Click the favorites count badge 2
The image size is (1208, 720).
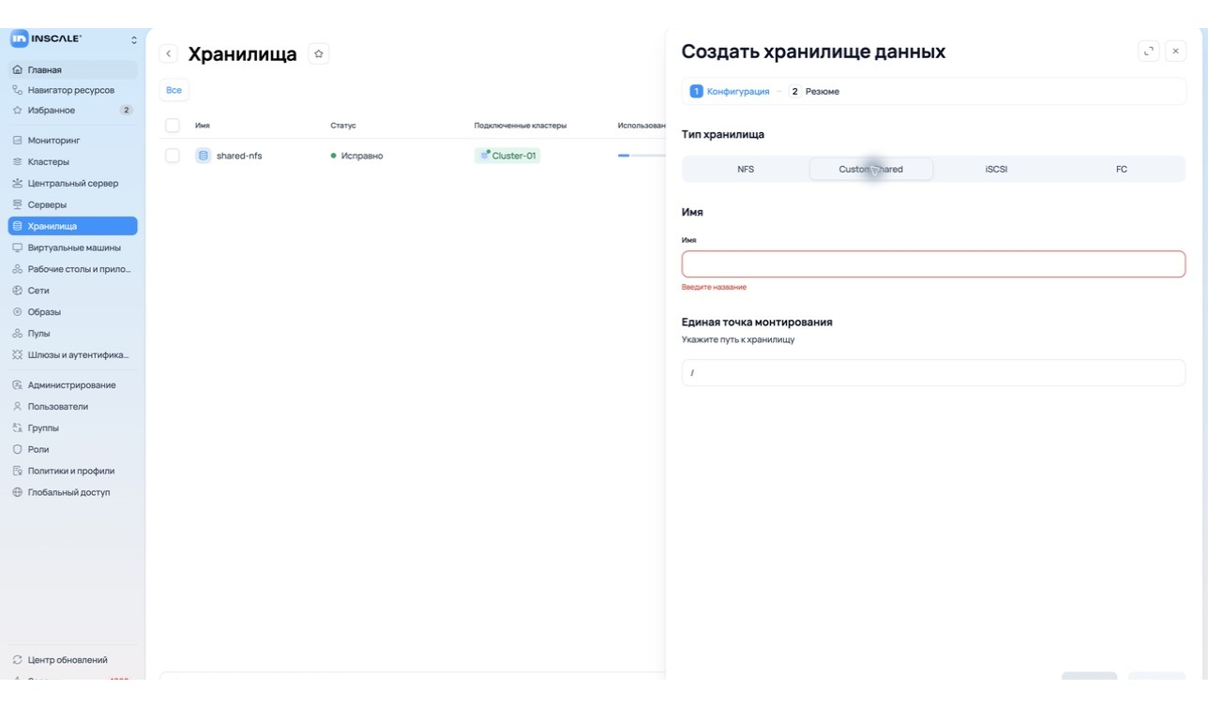point(126,111)
